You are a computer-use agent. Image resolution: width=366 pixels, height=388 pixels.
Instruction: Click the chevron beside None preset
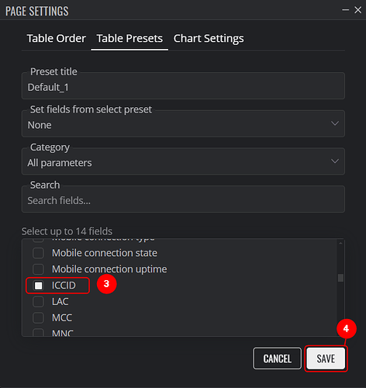(335, 123)
